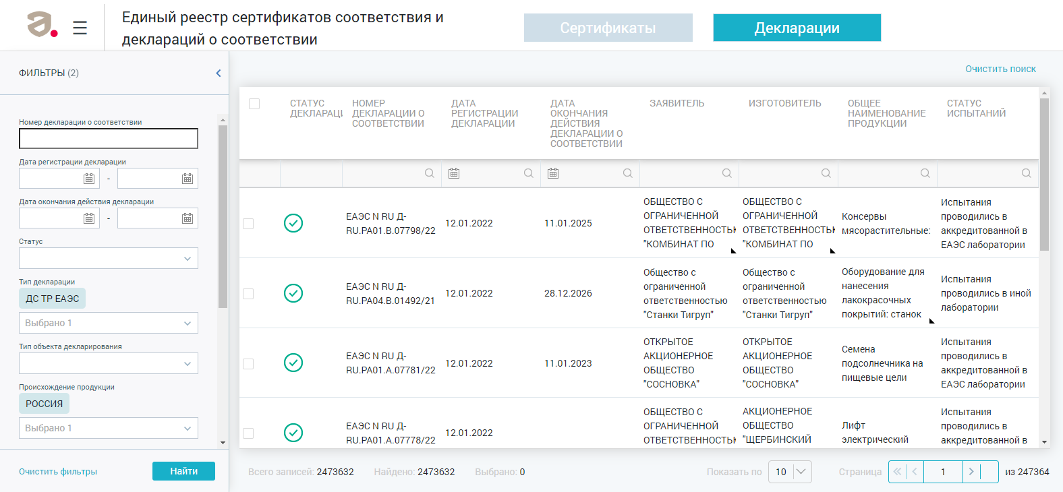Check the row for declaration 07778/22
The width and height of the screenshot is (1063, 492).
point(248,433)
